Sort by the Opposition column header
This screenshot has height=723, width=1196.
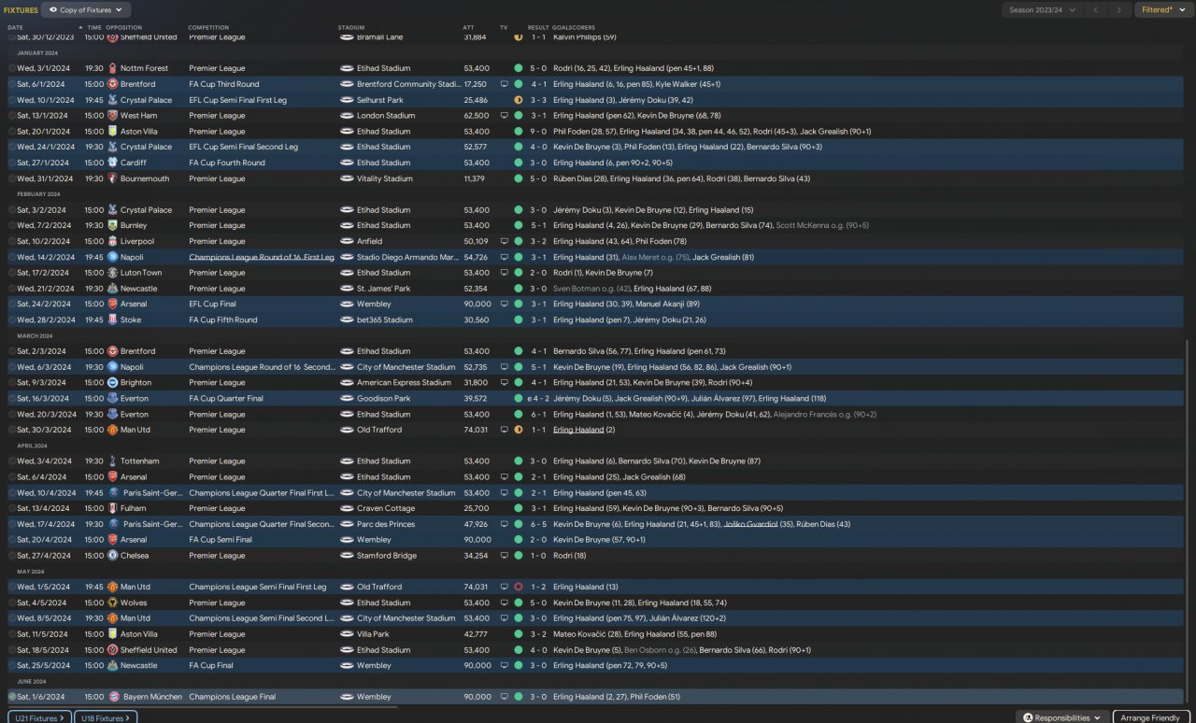pos(124,27)
